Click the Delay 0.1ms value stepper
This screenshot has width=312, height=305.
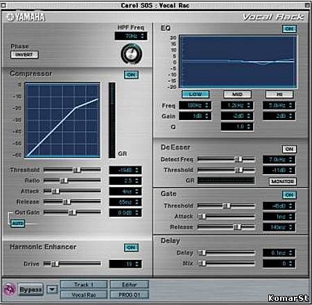point(279,253)
